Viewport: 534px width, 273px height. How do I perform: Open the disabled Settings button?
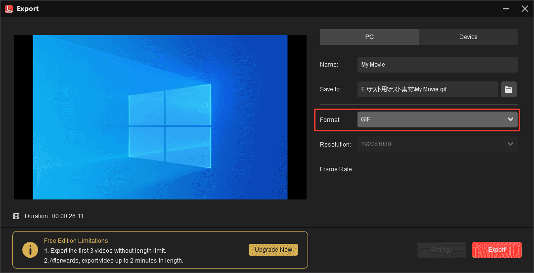pos(442,250)
